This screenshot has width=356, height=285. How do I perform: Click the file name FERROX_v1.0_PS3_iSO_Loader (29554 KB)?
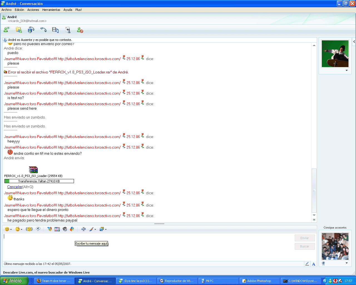[33, 176]
